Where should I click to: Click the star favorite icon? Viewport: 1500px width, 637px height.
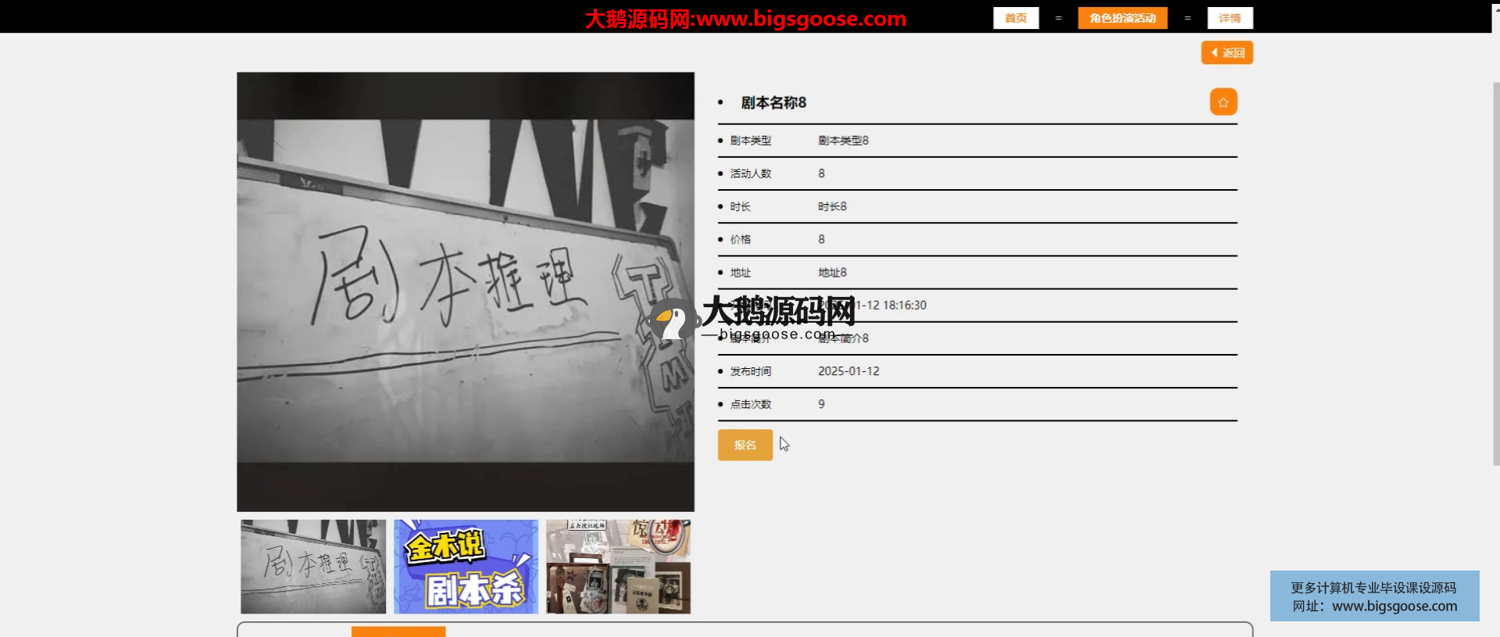pyautogui.click(x=1223, y=102)
